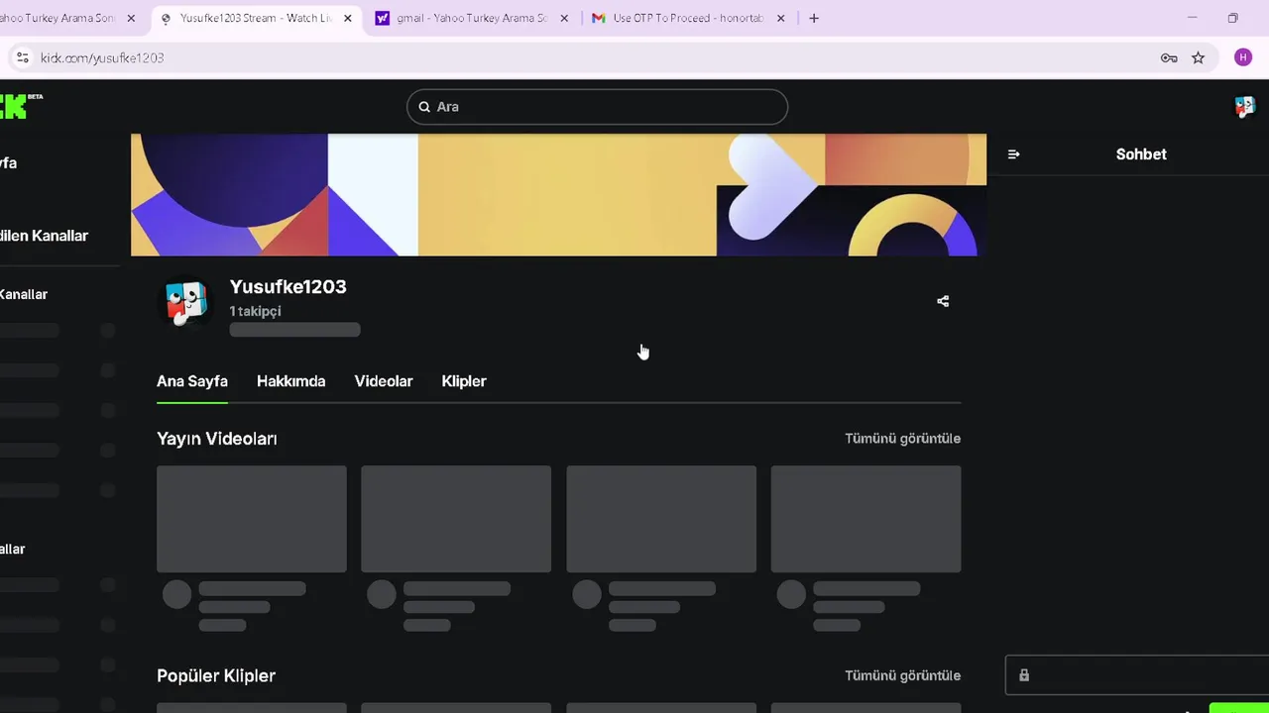This screenshot has height=713, width=1269.
Task: Click the Sohbet chat header title
Action: click(x=1141, y=154)
